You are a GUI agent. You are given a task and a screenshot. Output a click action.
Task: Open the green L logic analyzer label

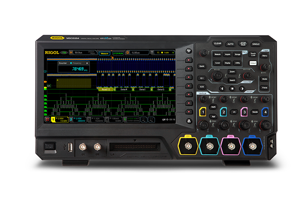pyautogui.click(x=132, y=119)
